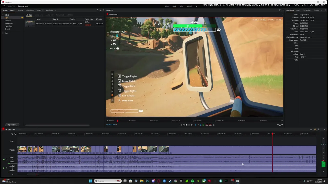This screenshot has height=184, width=328.
Task: Collapse the Filters tree section
Action: [x=3, y=15]
